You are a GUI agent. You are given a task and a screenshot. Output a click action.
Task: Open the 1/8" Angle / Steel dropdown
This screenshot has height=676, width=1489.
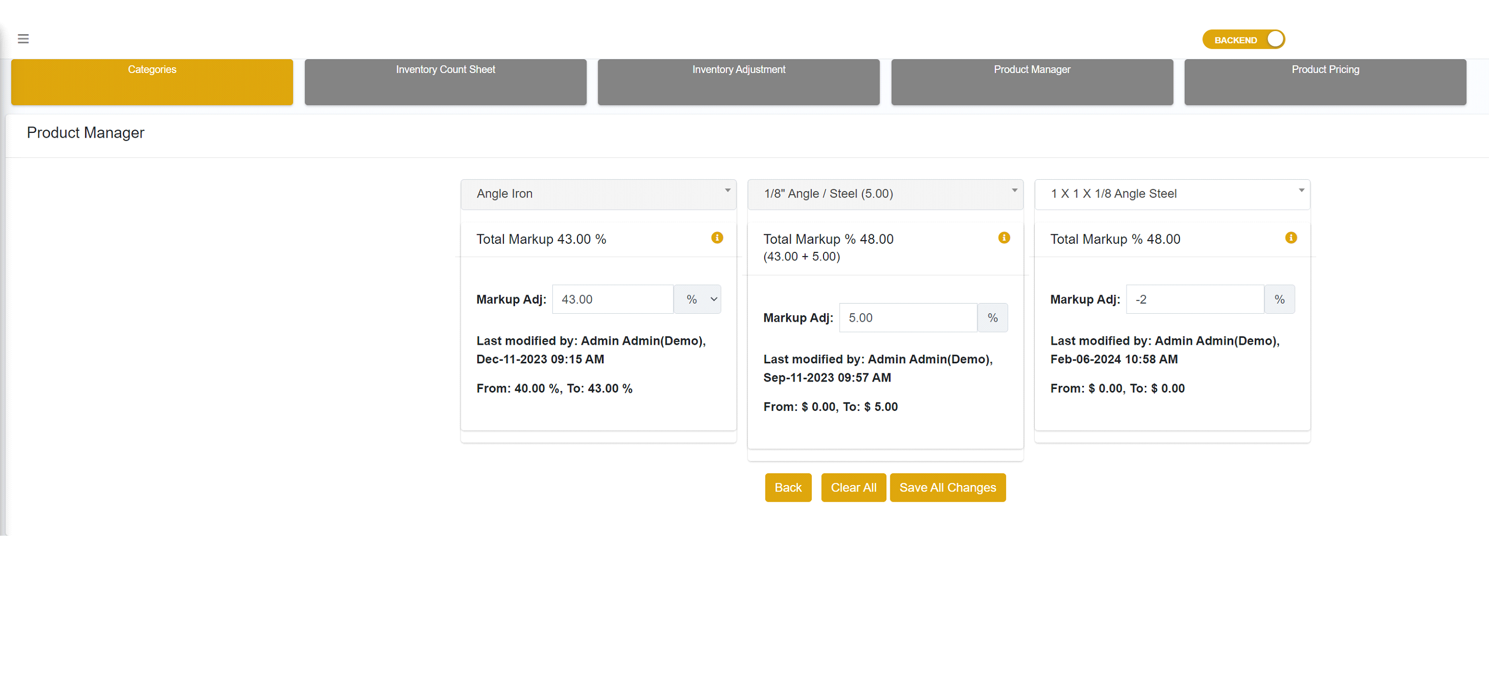tap(885, 194)
